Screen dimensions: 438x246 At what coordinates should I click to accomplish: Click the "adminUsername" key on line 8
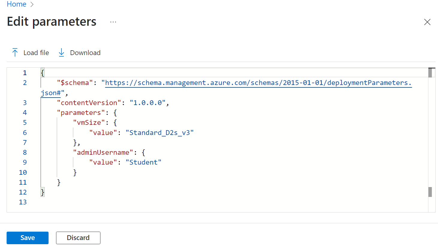[x=103, y=152]
